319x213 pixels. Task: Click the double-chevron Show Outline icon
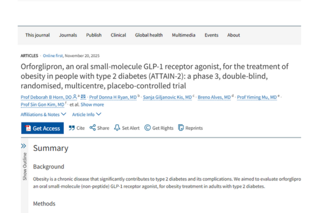click(24, 145)
